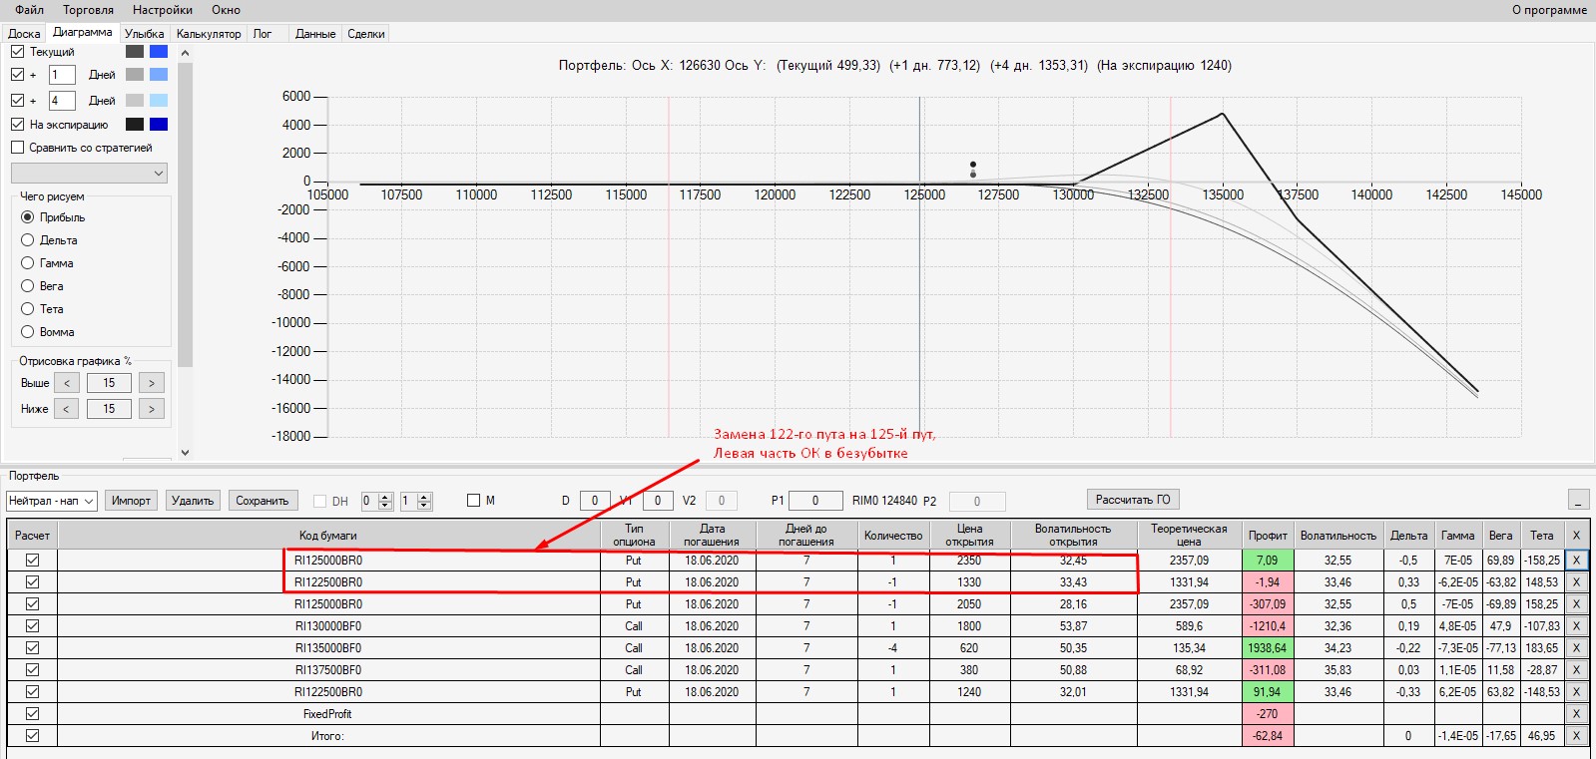
Task: Uncheck Расчет checkbox for RI137500BF0
Action: [x=32, y=670]
